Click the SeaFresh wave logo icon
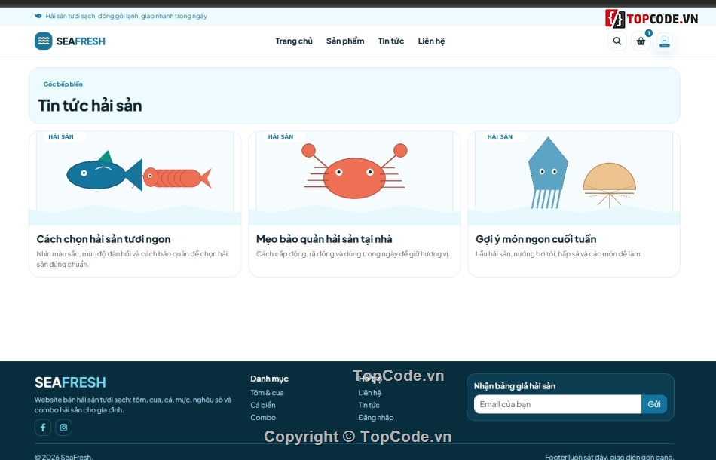The height and width of the screenshot is (460, 716). click(x=44, y=41)
